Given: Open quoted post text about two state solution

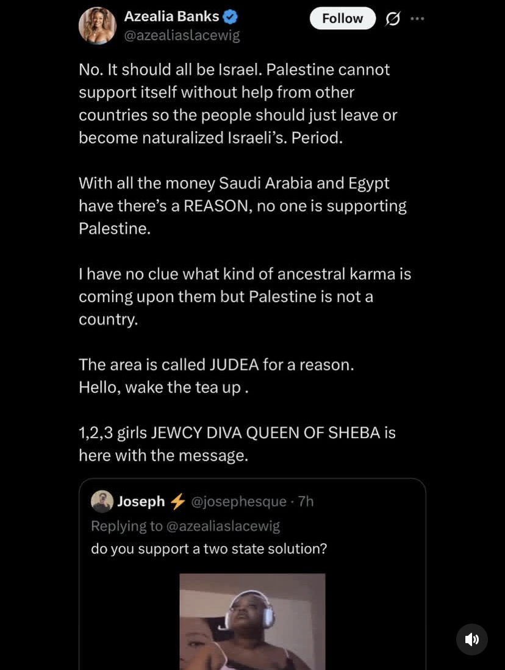Looking at the screenshot, I should [x=209, y=549].
